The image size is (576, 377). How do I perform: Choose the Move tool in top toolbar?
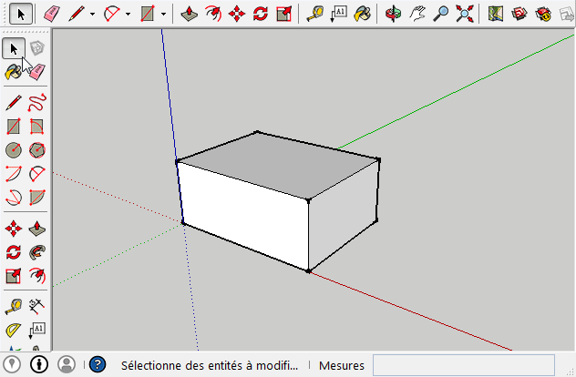[236, 14]
